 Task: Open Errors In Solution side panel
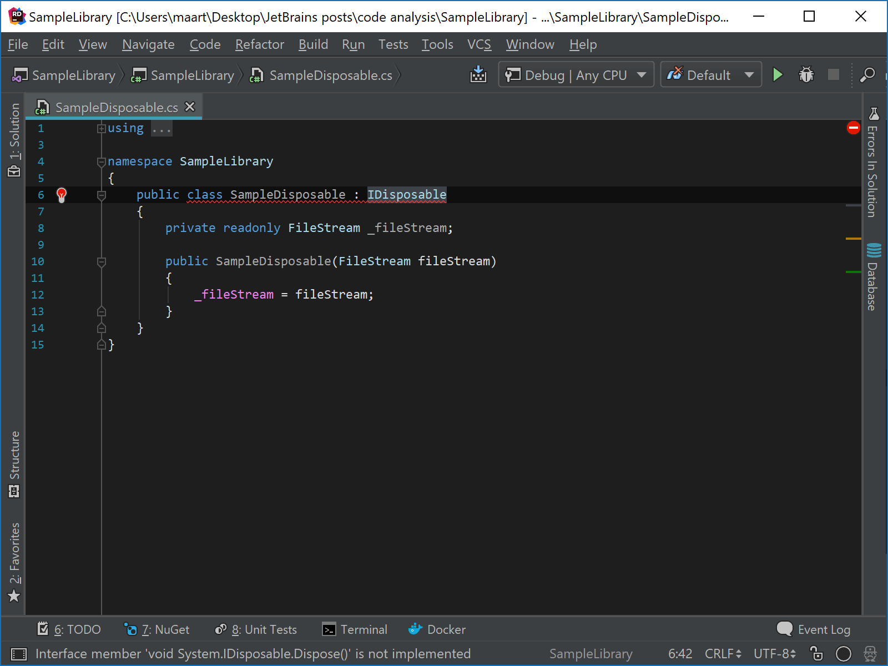tap(873, 162)
